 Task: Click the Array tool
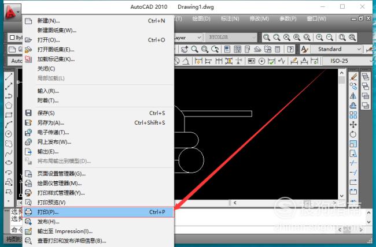point(353,115)
